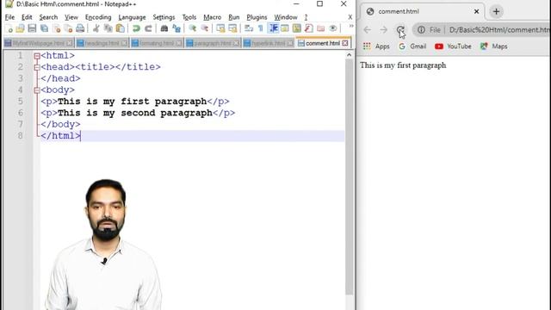
Task: Close the headings.html tab
Action: click(124, 43)
